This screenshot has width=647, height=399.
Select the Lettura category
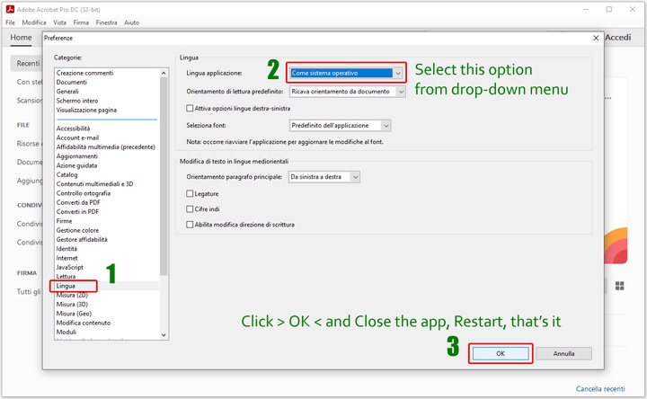click(x=66, y=277)
